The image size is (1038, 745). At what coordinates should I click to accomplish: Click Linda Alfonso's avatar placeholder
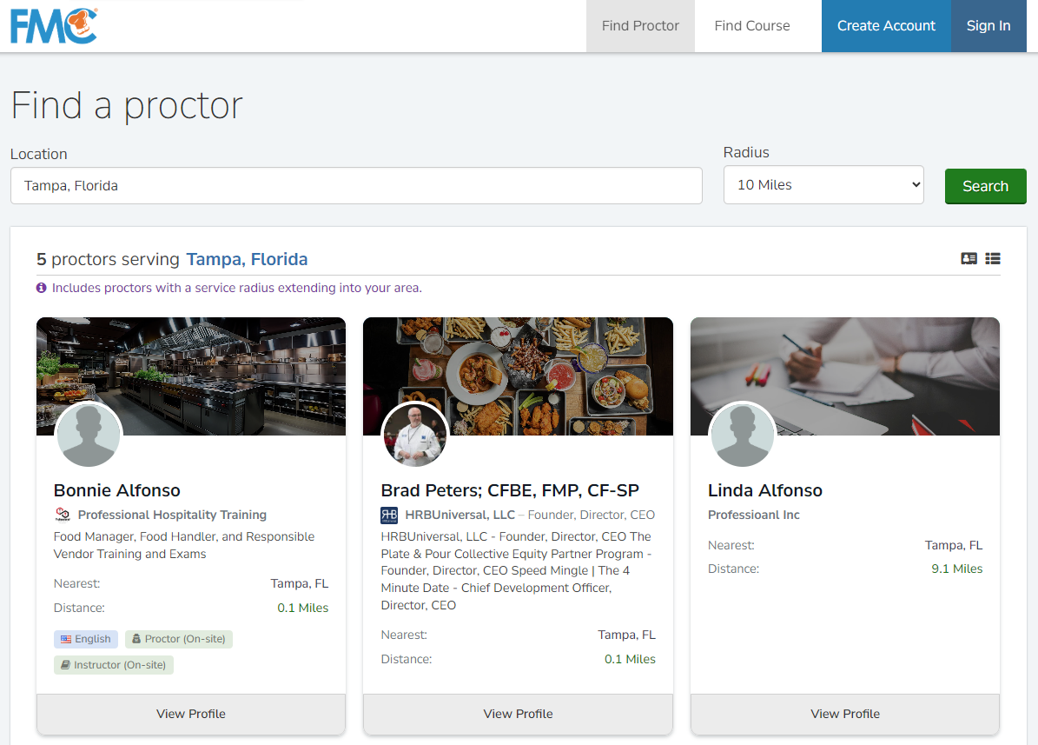743,435
